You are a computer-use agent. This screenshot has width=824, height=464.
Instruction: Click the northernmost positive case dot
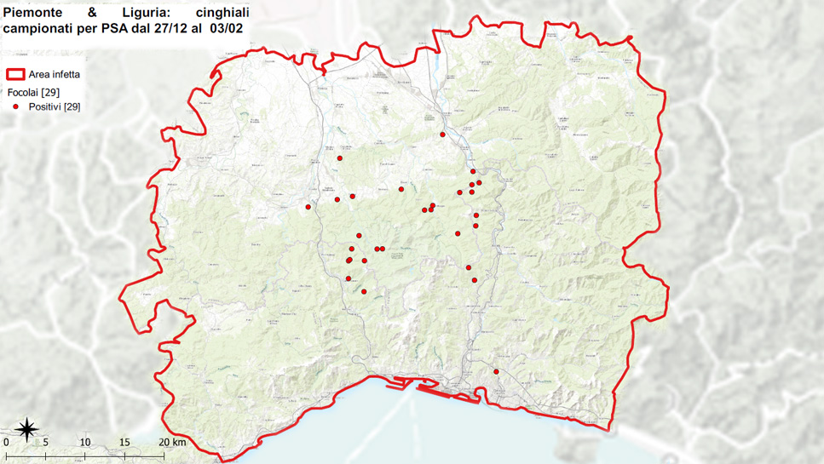(442, 135)
